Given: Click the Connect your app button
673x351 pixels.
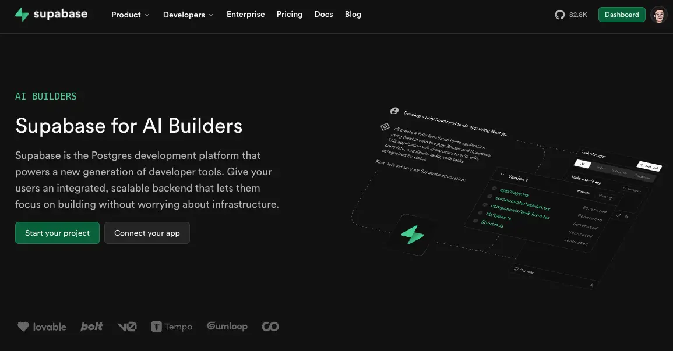Looking at the screenshot, I should (147, 233).
